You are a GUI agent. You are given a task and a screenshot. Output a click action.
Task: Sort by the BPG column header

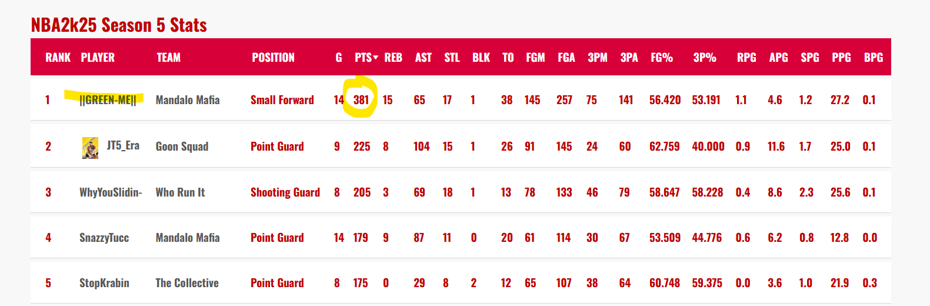point(873,58)
